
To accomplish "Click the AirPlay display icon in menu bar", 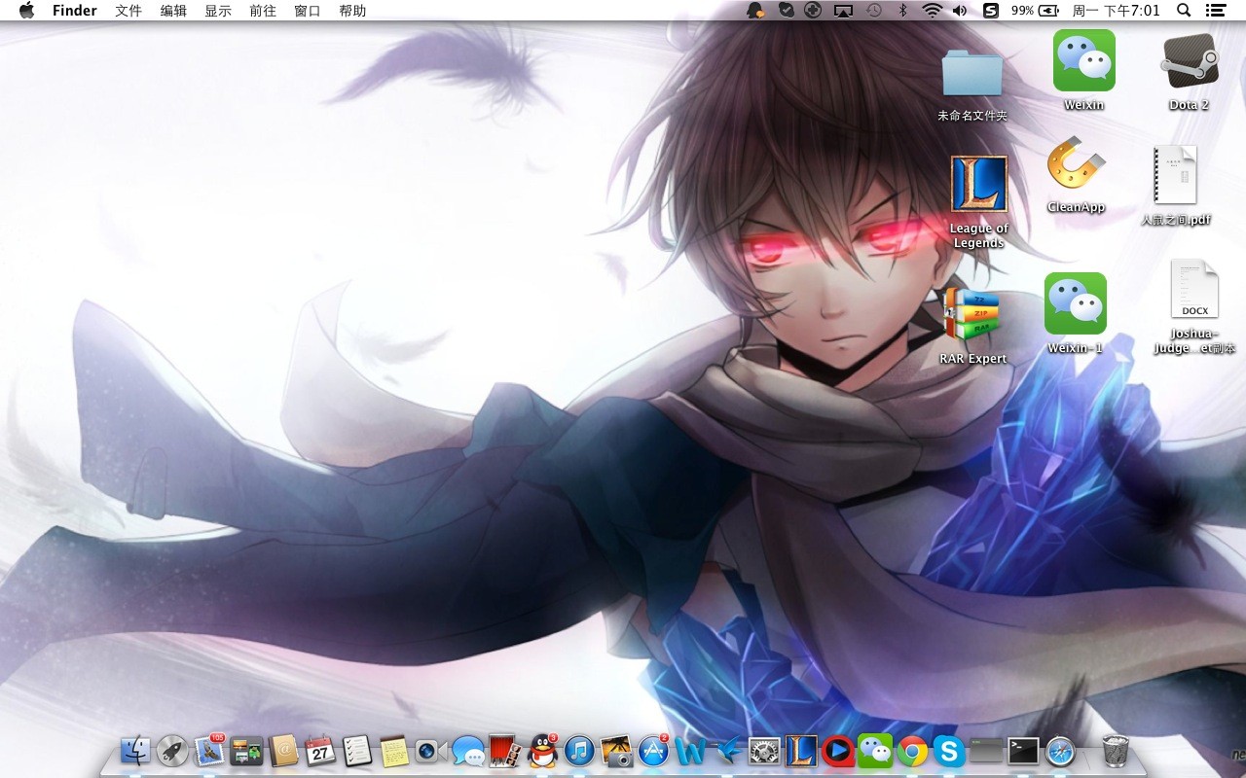I will [844, 11].
